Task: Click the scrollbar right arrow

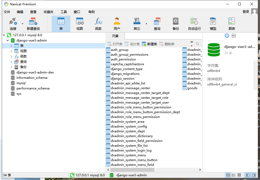Action: tap(200, 170)
